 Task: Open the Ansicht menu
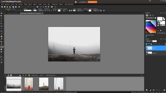tap(13, 4)
